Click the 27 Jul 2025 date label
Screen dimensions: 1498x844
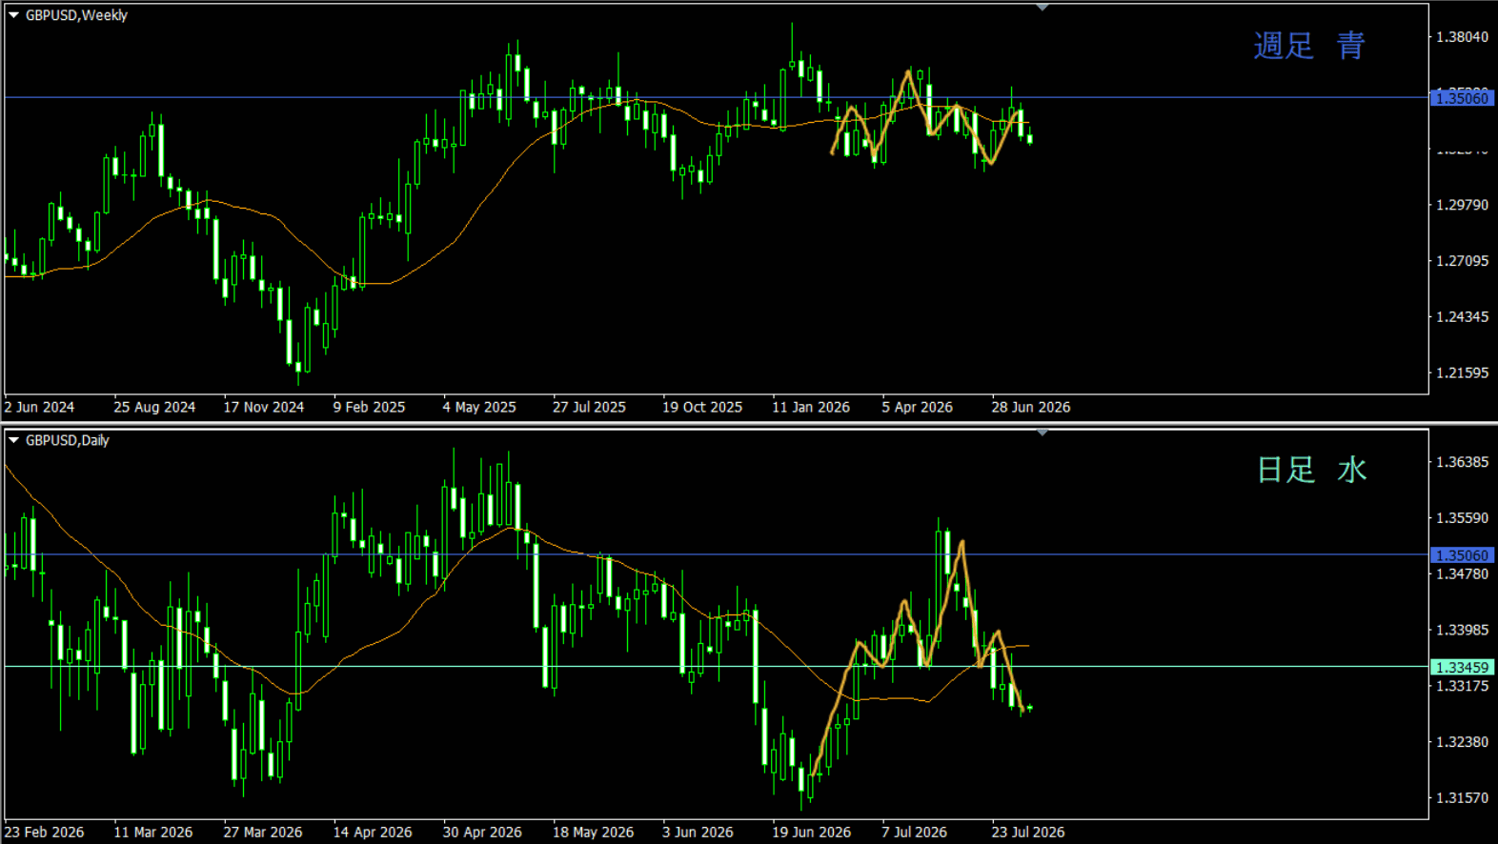(589, 407)
